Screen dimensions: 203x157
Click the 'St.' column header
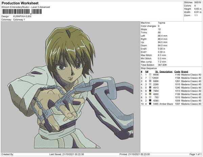pos(157,72)
